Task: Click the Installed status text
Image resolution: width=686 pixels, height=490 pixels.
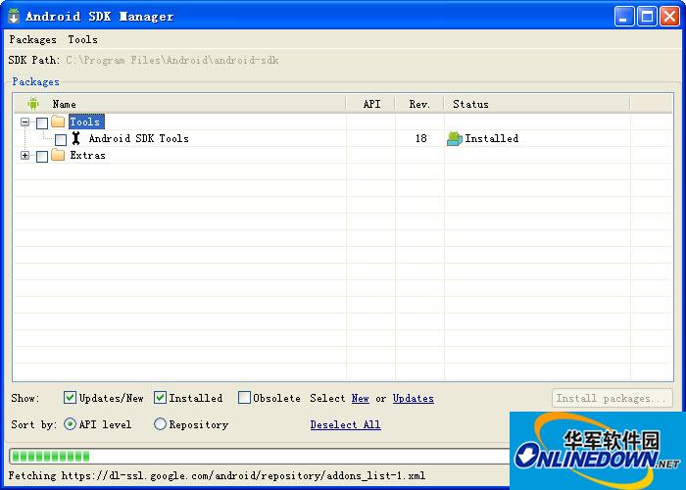Action: (492, 139)
